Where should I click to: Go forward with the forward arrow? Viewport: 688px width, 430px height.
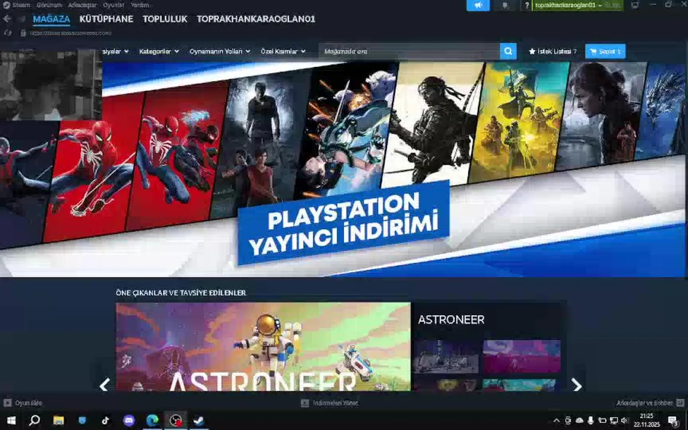tap(21, 19)
